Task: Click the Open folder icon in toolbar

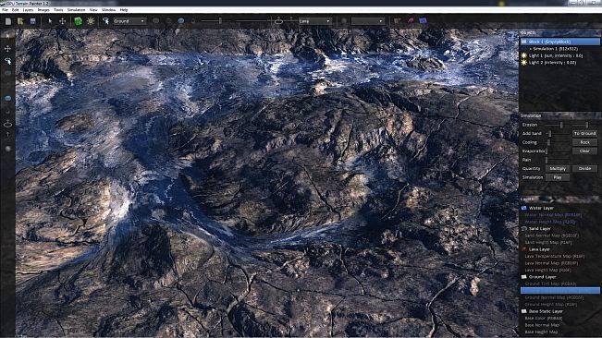Action: pos(20,21)
